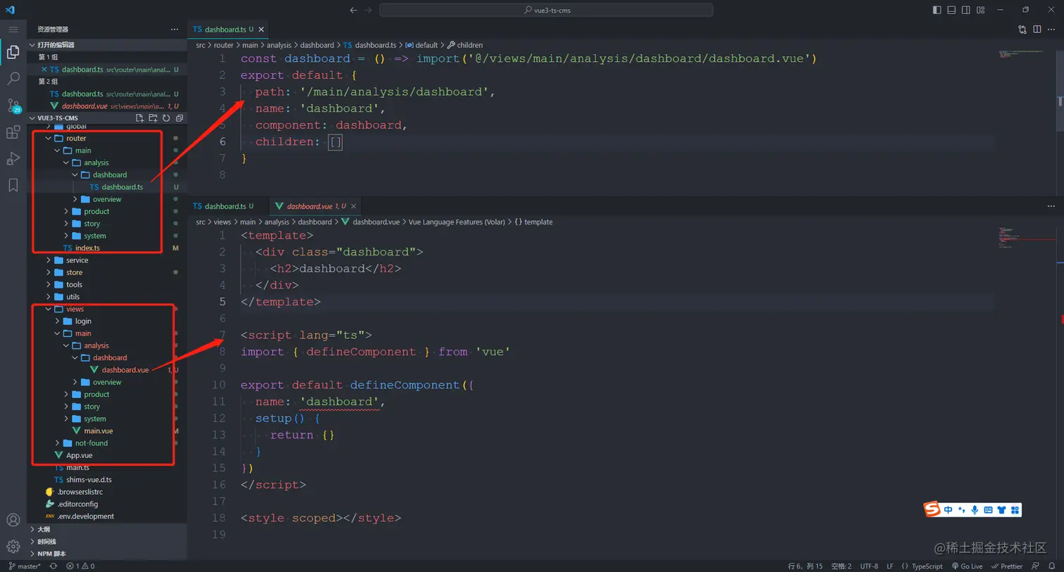Toggle bottom panel layout icon
This screenshot has width=1064, height=572.
(951, 10)
